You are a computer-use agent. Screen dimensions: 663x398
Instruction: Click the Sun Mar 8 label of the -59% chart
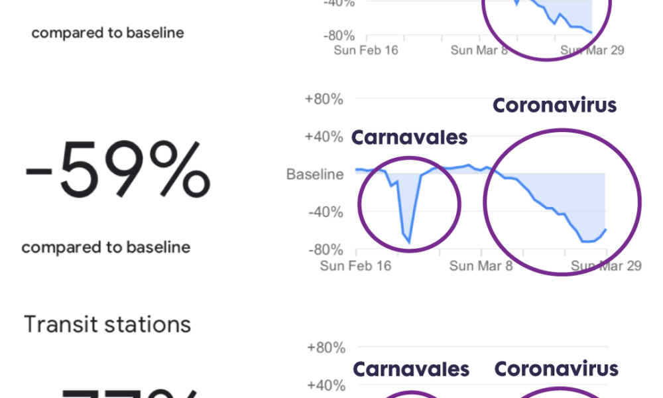coord(481,265)
